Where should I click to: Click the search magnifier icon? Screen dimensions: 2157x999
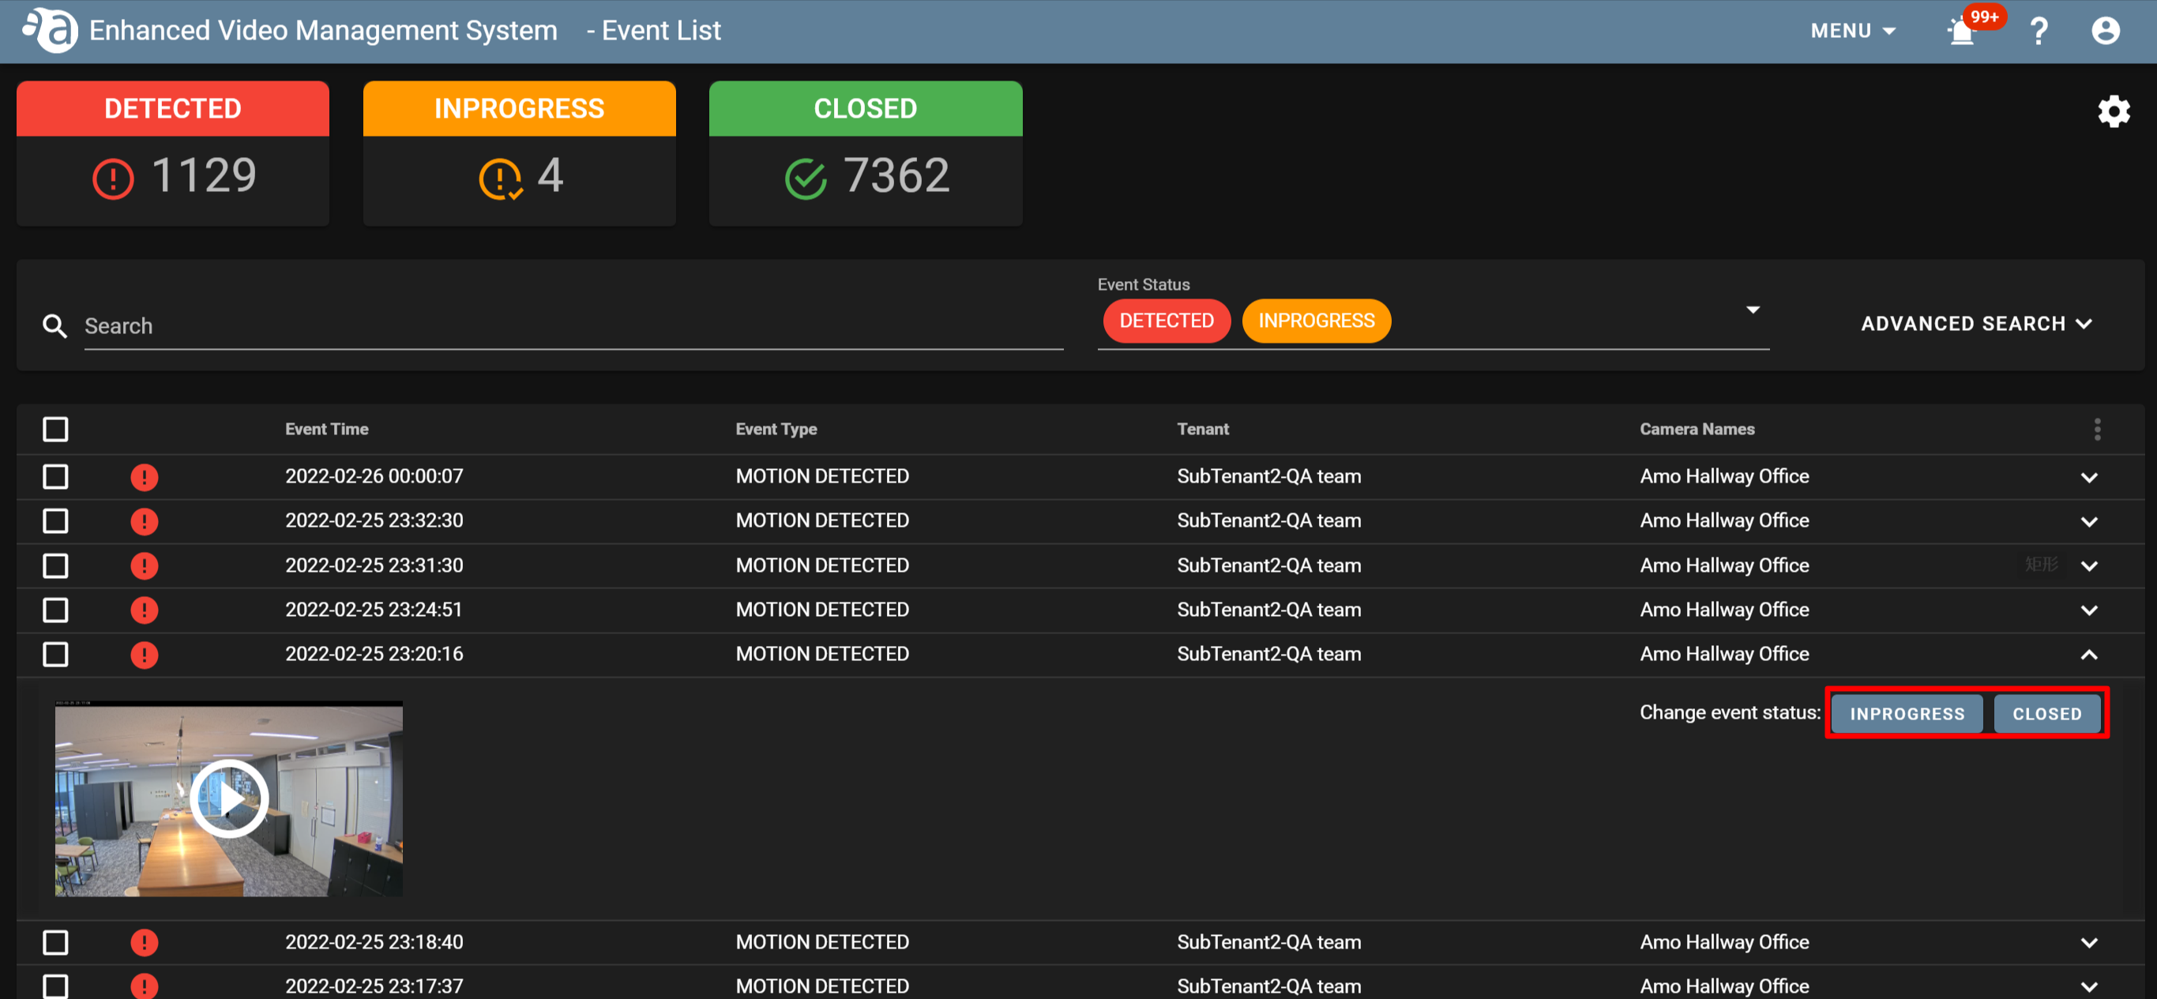(55, 325)
